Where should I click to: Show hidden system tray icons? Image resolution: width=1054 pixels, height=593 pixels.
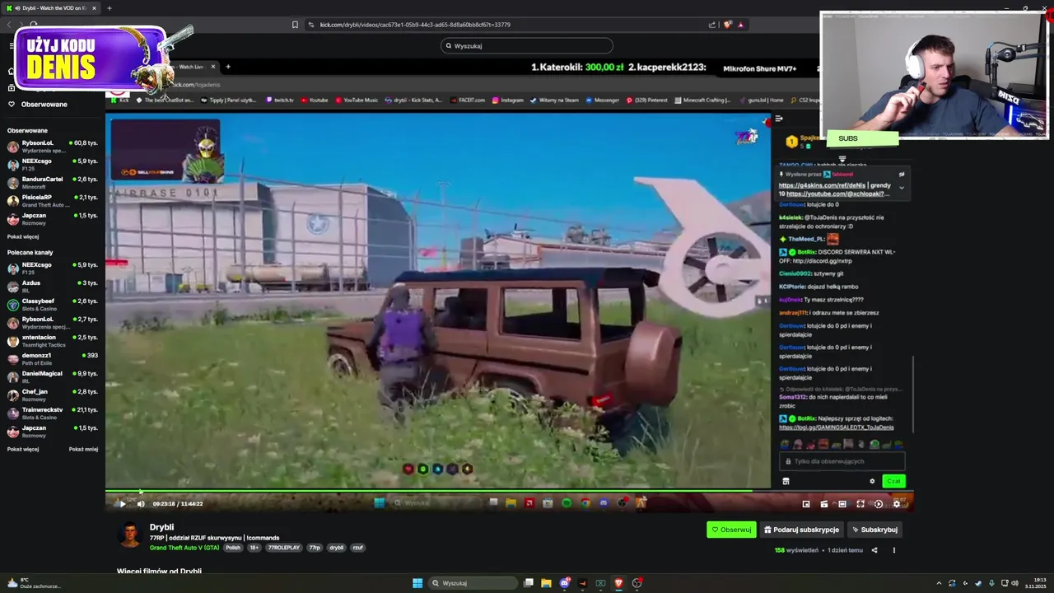pos(939,583)
